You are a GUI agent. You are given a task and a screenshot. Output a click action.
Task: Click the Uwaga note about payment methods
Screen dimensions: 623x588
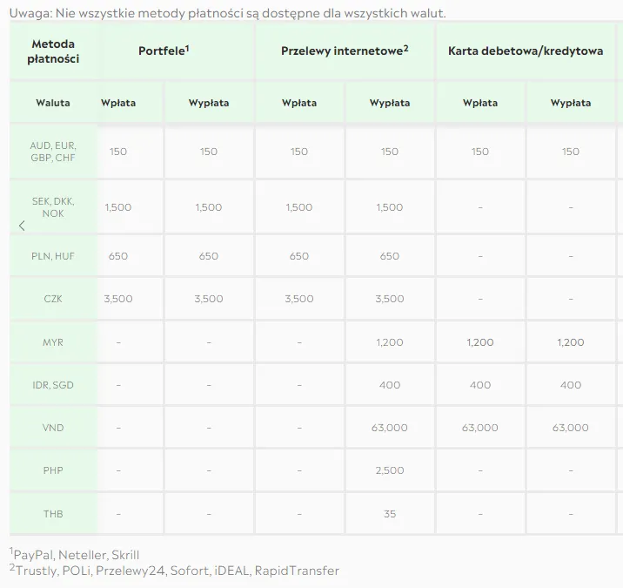click(x=228, y=13)
